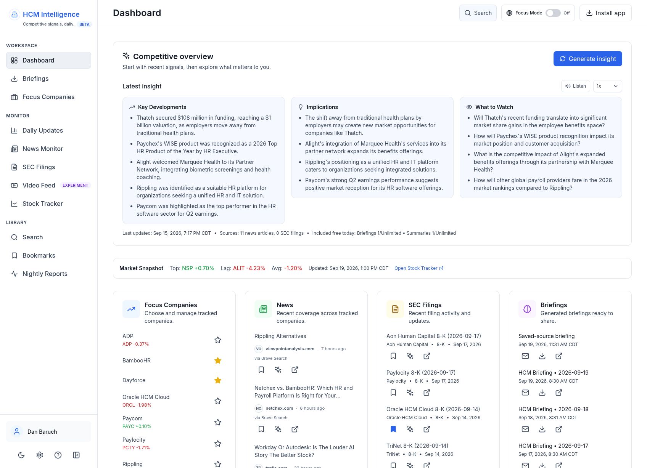Image resolution: width=647 pixels, height=468 pixels.
Task: Bookmark the Paylocity 8-K filing
Action: coord(393,393)
